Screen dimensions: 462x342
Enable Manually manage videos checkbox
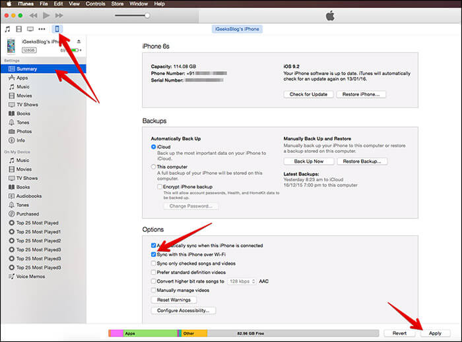point(153,290)
